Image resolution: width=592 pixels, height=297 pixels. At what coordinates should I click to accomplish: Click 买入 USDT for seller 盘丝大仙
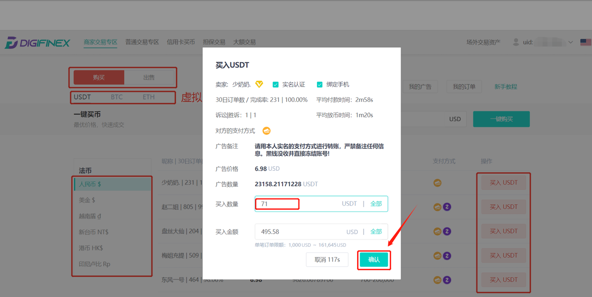click(504, 231)
